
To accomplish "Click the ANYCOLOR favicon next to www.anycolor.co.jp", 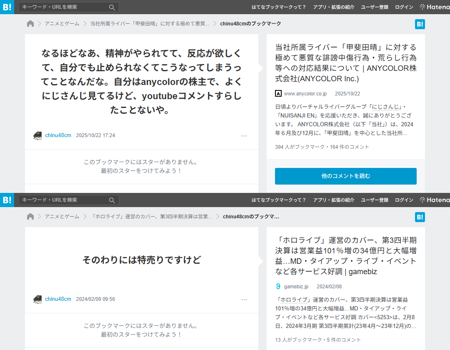I will (278, 94).
